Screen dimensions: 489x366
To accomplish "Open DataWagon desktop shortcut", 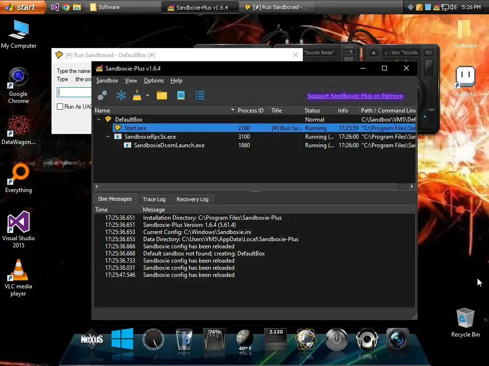I will (x=19, y=130).
